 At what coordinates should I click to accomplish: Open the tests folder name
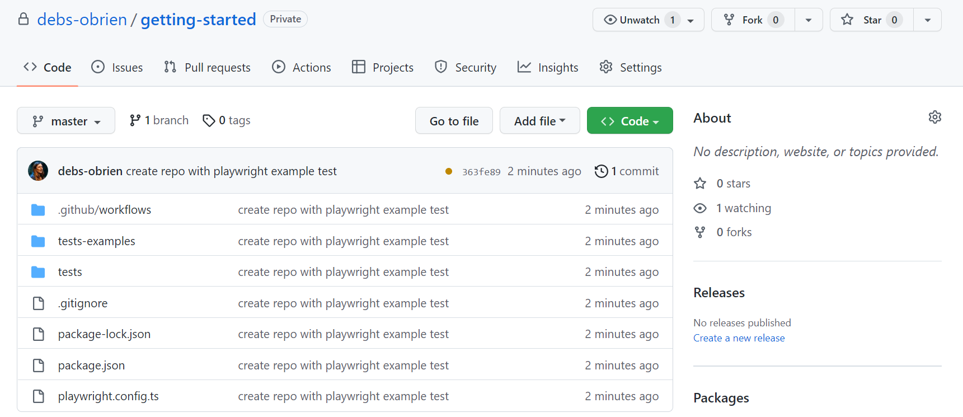70,272
